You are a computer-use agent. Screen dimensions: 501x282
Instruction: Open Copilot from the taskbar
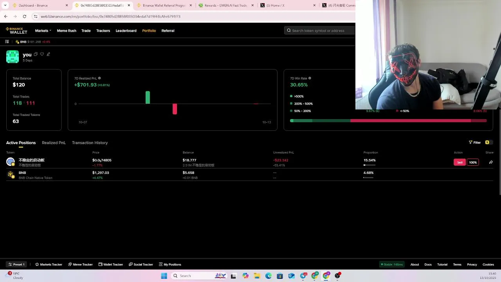coord(245,276)
